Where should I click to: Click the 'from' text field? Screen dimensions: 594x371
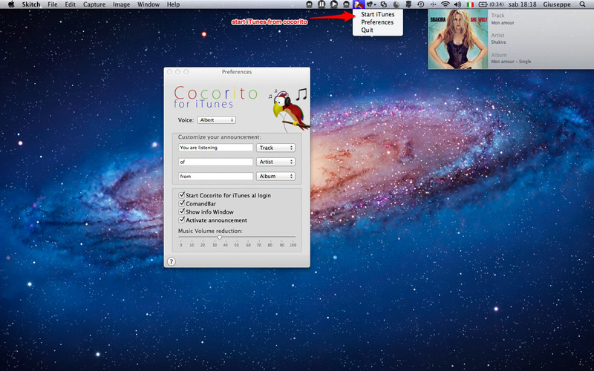(215, 176)
